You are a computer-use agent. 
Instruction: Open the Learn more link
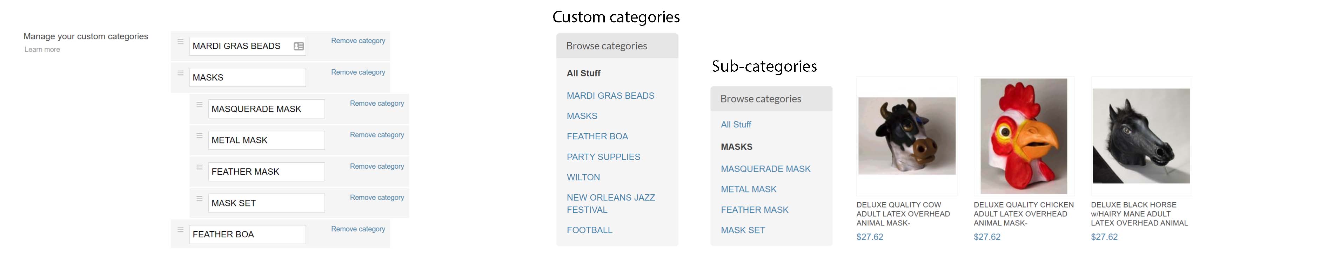click(42, 50)
